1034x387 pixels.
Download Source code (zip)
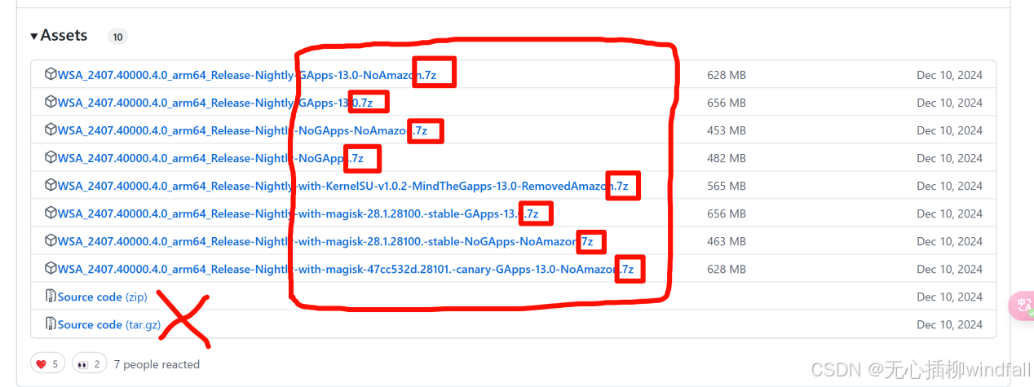tap(102, 297)
